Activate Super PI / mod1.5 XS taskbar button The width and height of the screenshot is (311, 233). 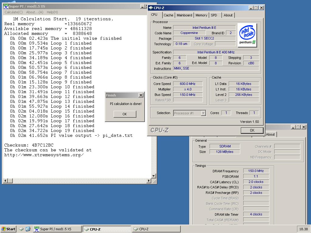pyautogui.click(x=57, y=229)
